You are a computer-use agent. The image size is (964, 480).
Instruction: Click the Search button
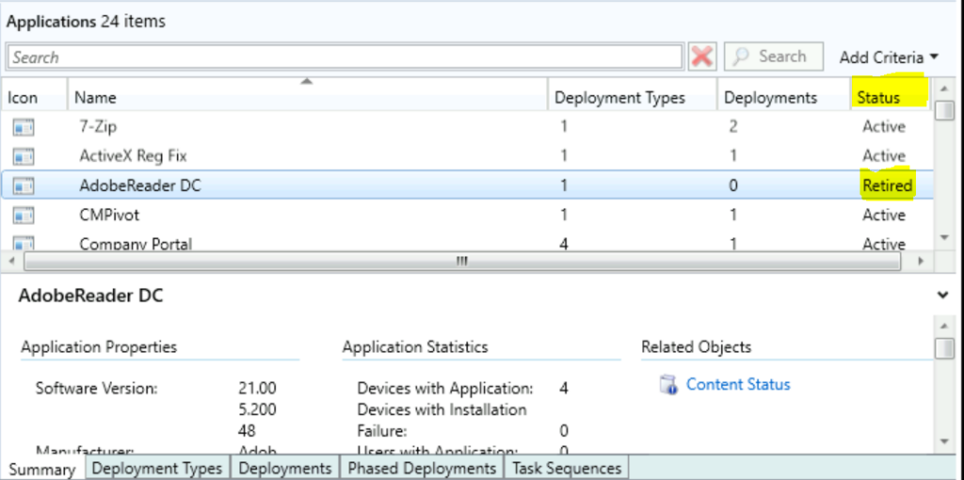coord(774,56)
